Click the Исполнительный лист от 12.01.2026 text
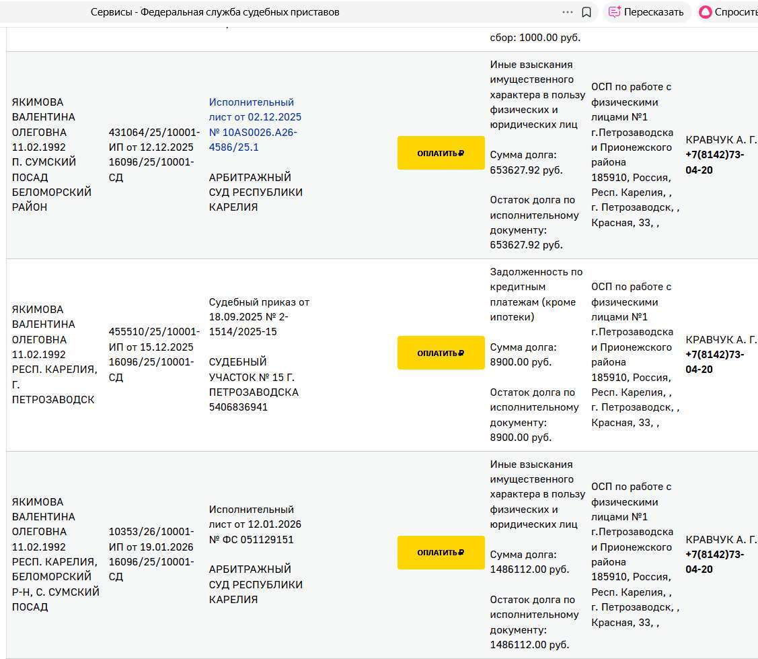 255,517
